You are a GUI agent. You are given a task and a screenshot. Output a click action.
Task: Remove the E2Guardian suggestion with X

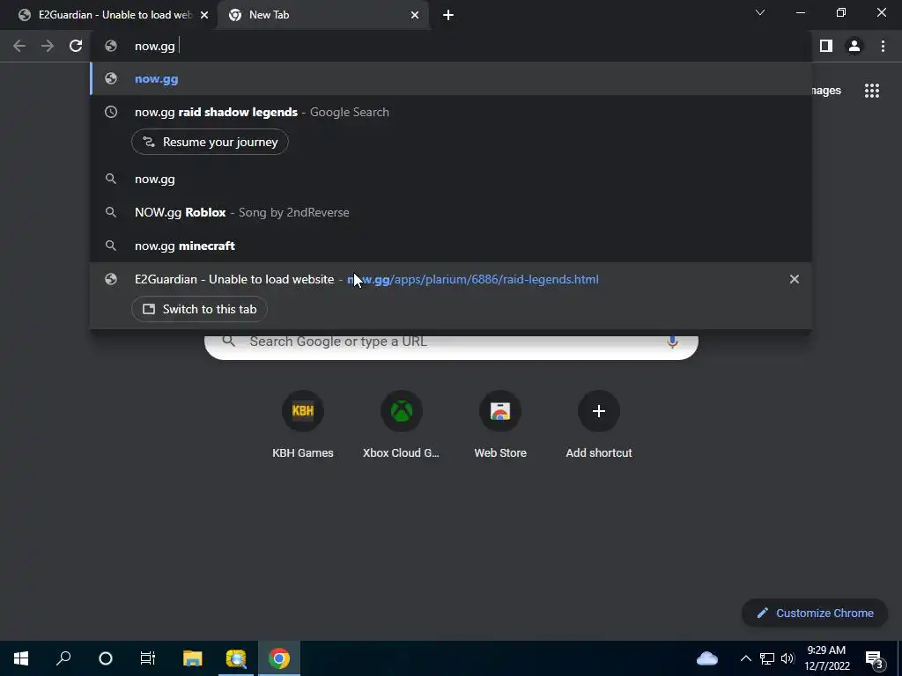click(795, 279)
